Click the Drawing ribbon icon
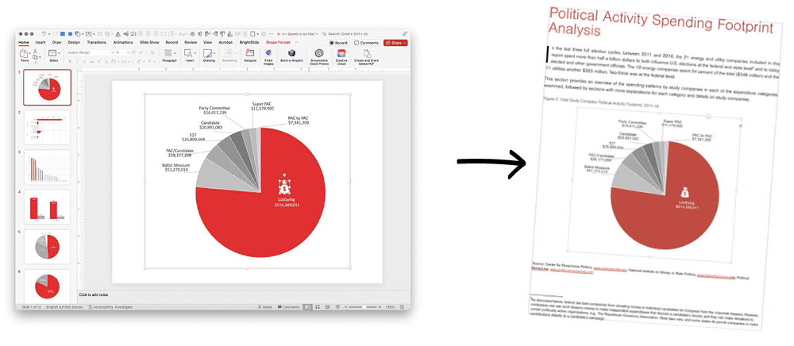This screenshot has width=794, height=346. coord(208,53)
